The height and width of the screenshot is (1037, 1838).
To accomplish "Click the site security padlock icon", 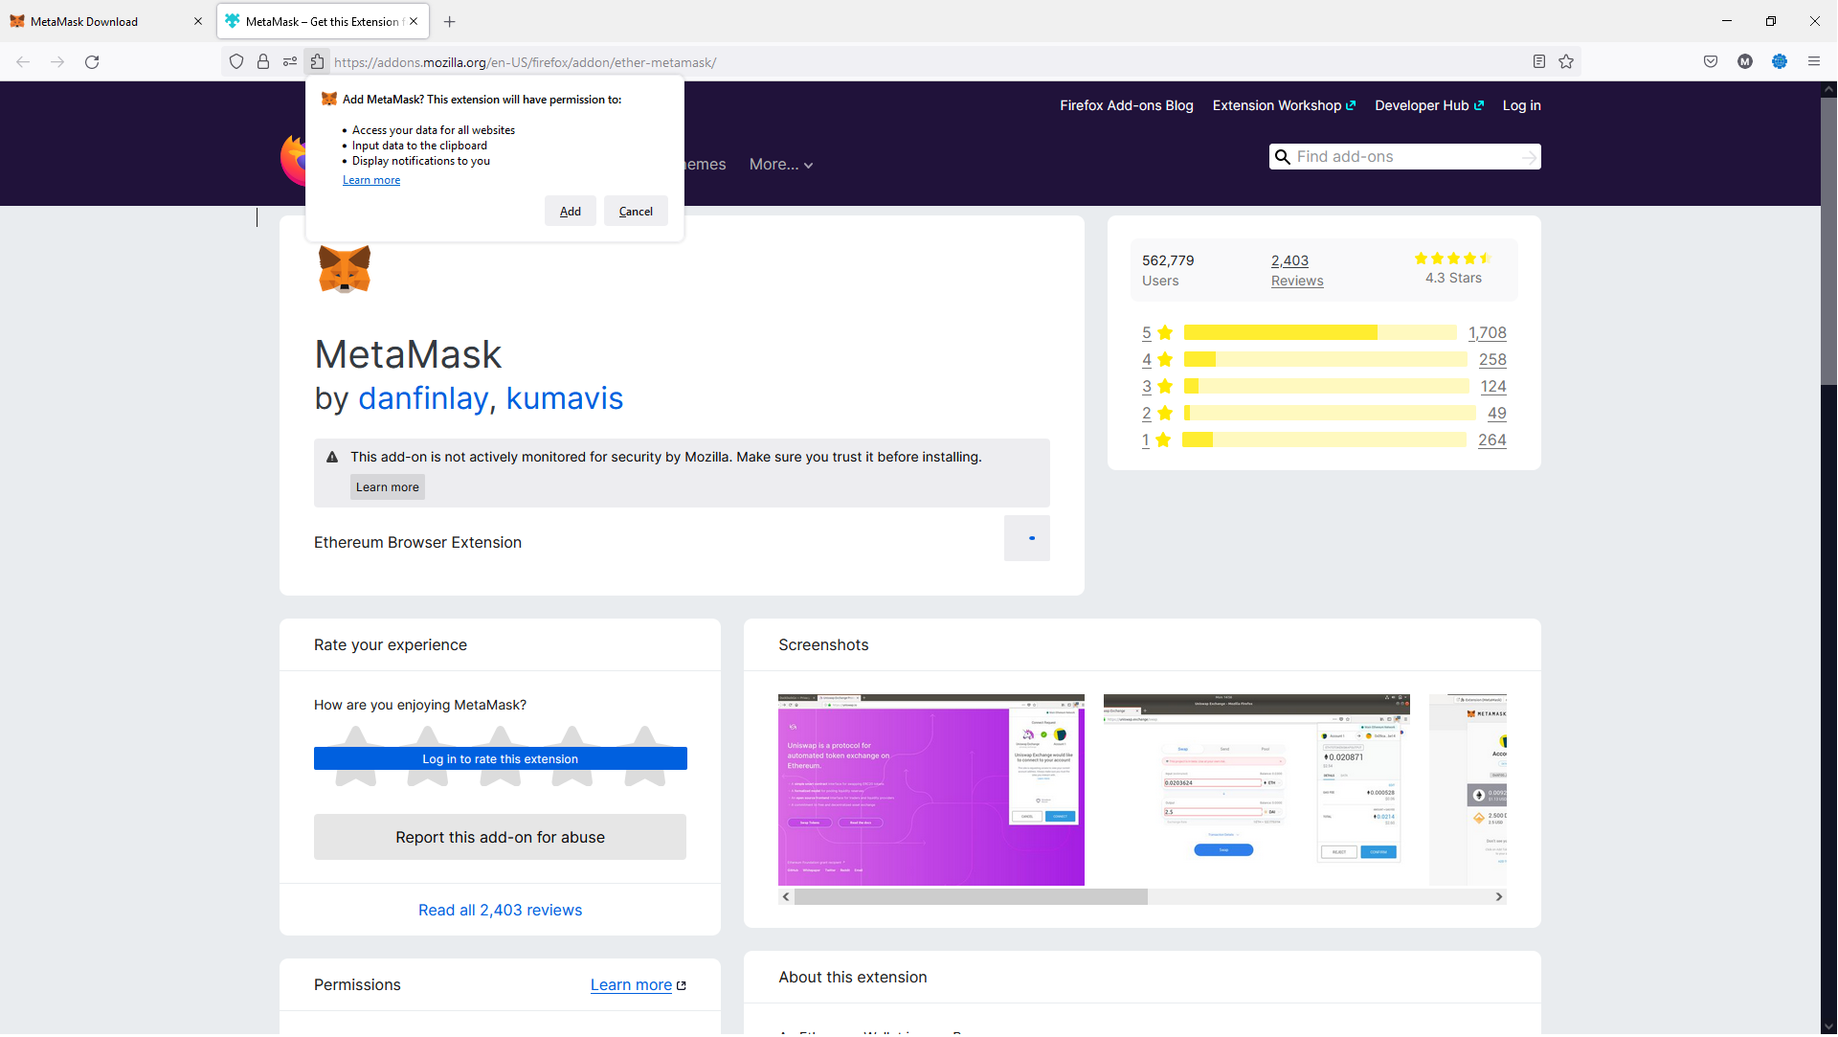I will coord(263,62).
